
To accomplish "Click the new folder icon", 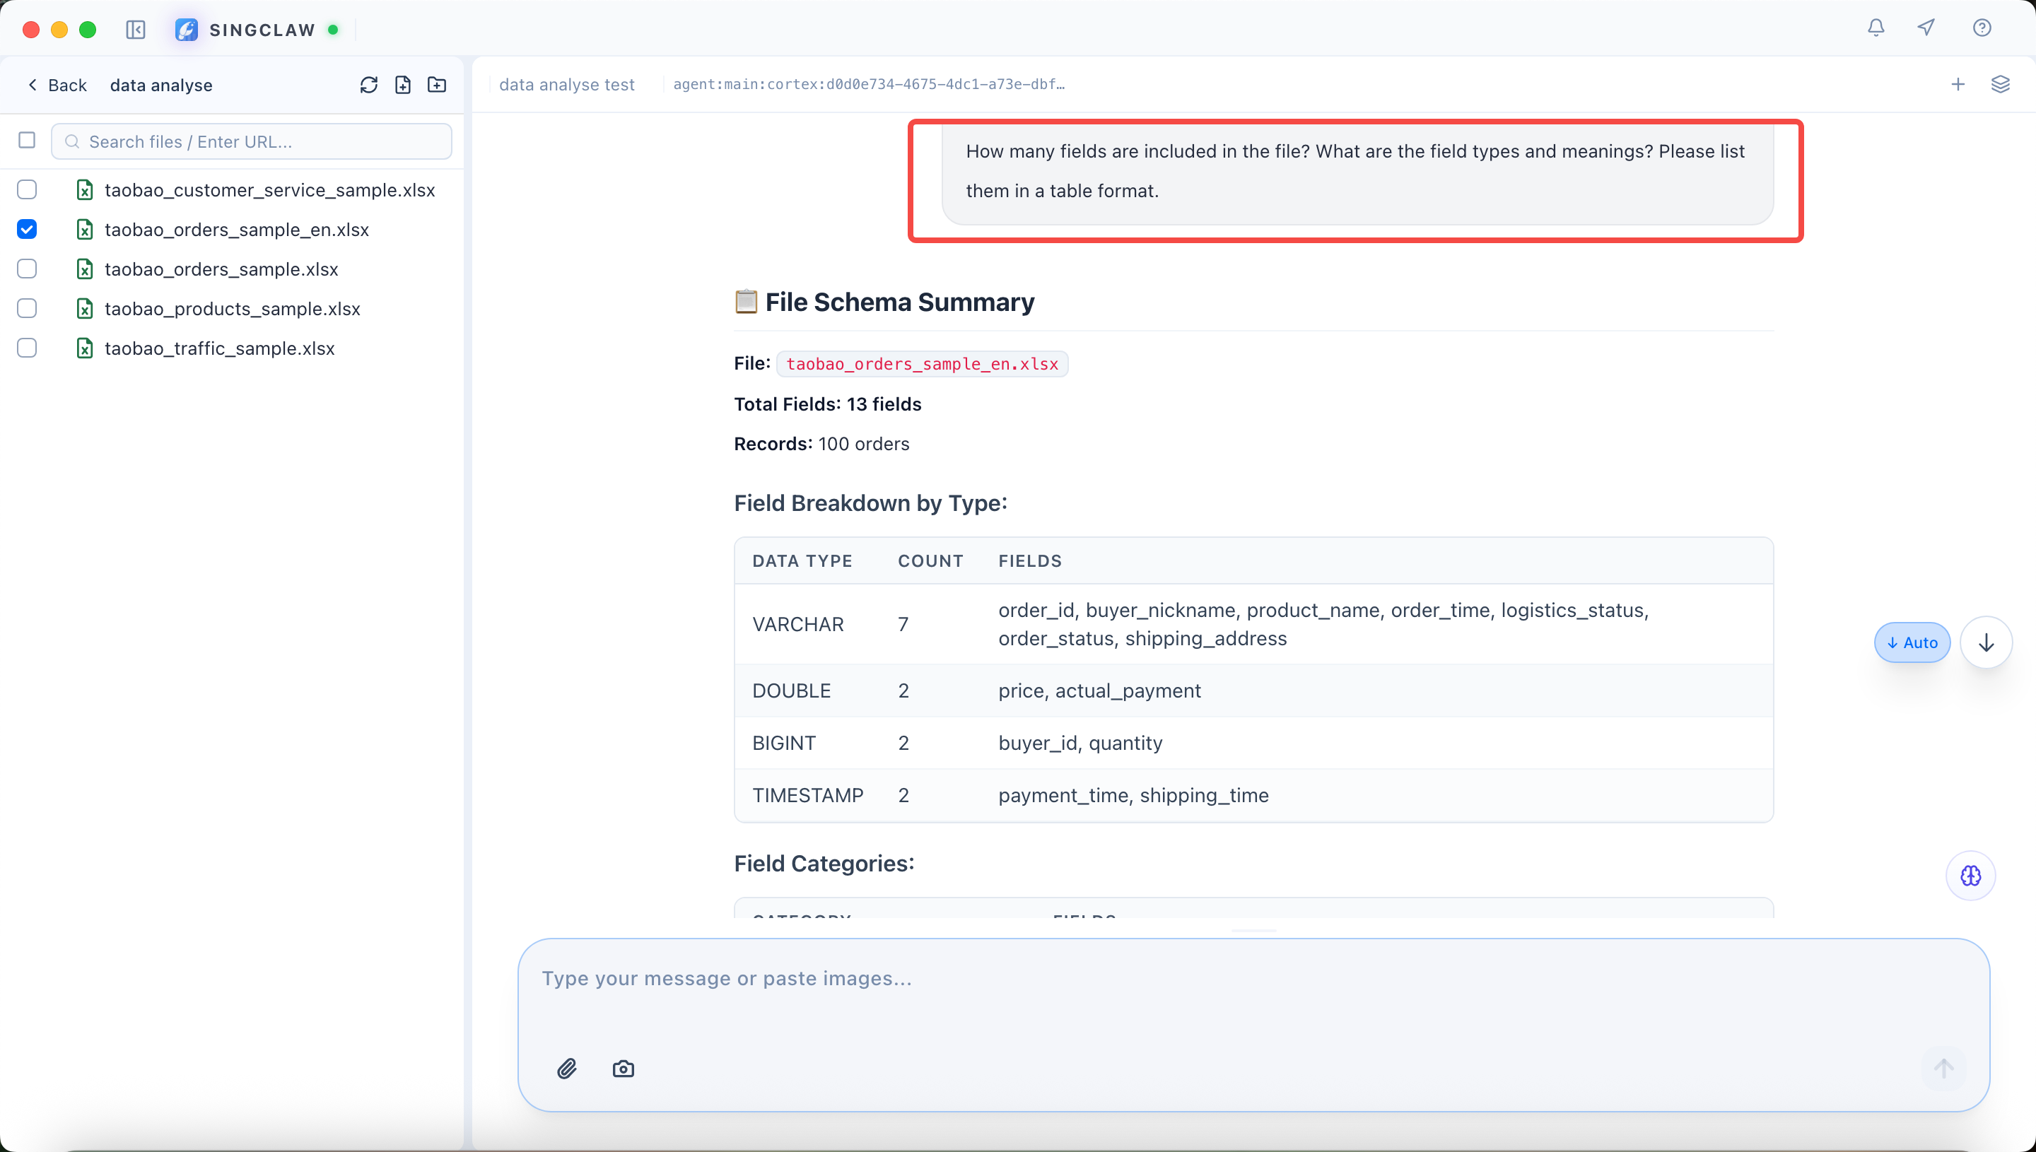I will (x=437, y=85).
